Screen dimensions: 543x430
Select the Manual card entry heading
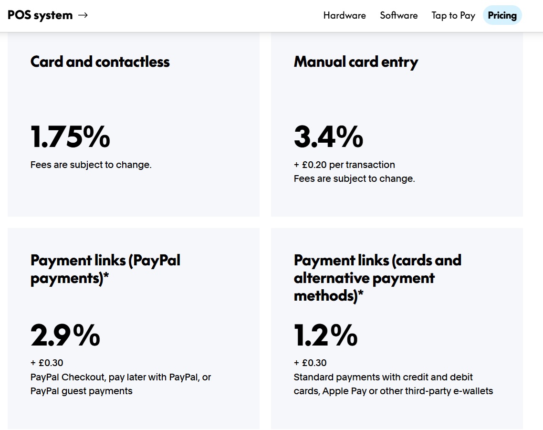point(355,62)
